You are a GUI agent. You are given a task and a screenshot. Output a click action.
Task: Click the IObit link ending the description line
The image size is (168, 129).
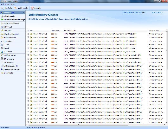(x=79, y=19)
